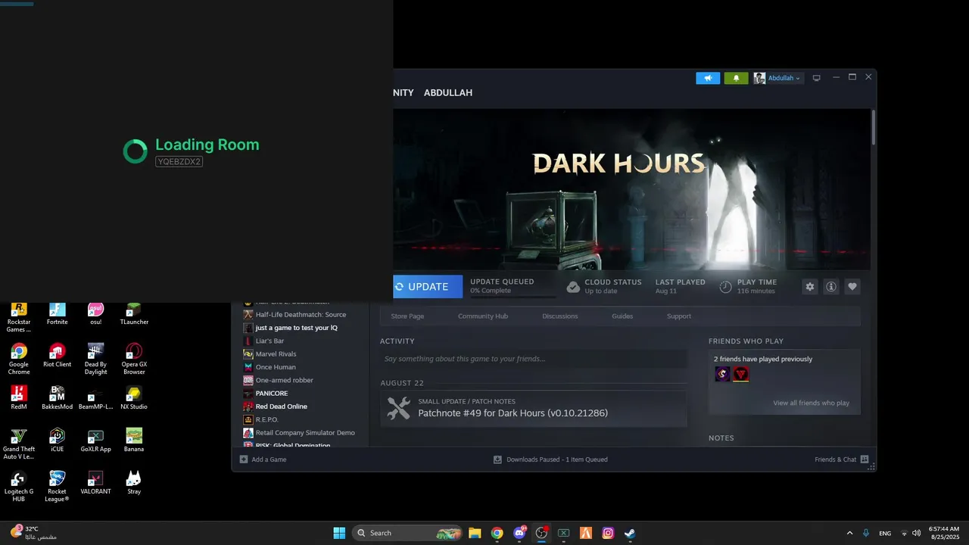This screenshot has width=969, height=545.
Task: Open the ABDULLAH profile menu item
Action: 448,92
